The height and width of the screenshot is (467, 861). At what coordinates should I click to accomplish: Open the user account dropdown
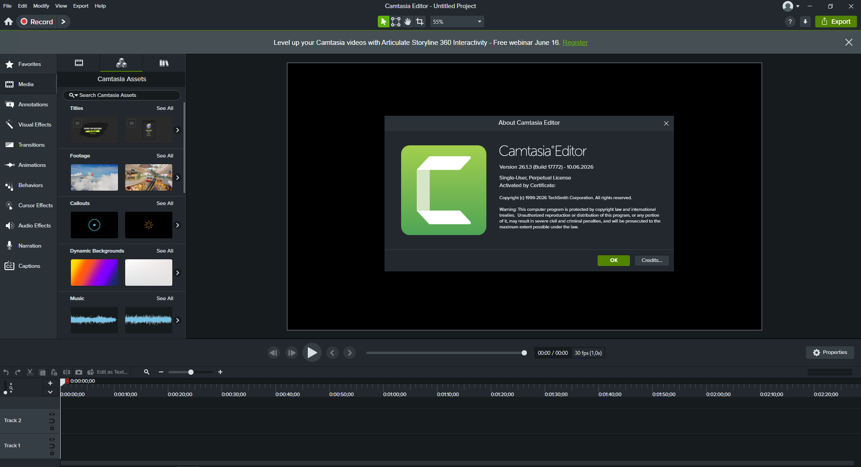[x=791, y=6]
